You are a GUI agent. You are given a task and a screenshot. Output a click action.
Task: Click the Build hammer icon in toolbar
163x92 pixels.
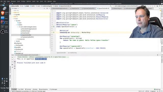111,6
